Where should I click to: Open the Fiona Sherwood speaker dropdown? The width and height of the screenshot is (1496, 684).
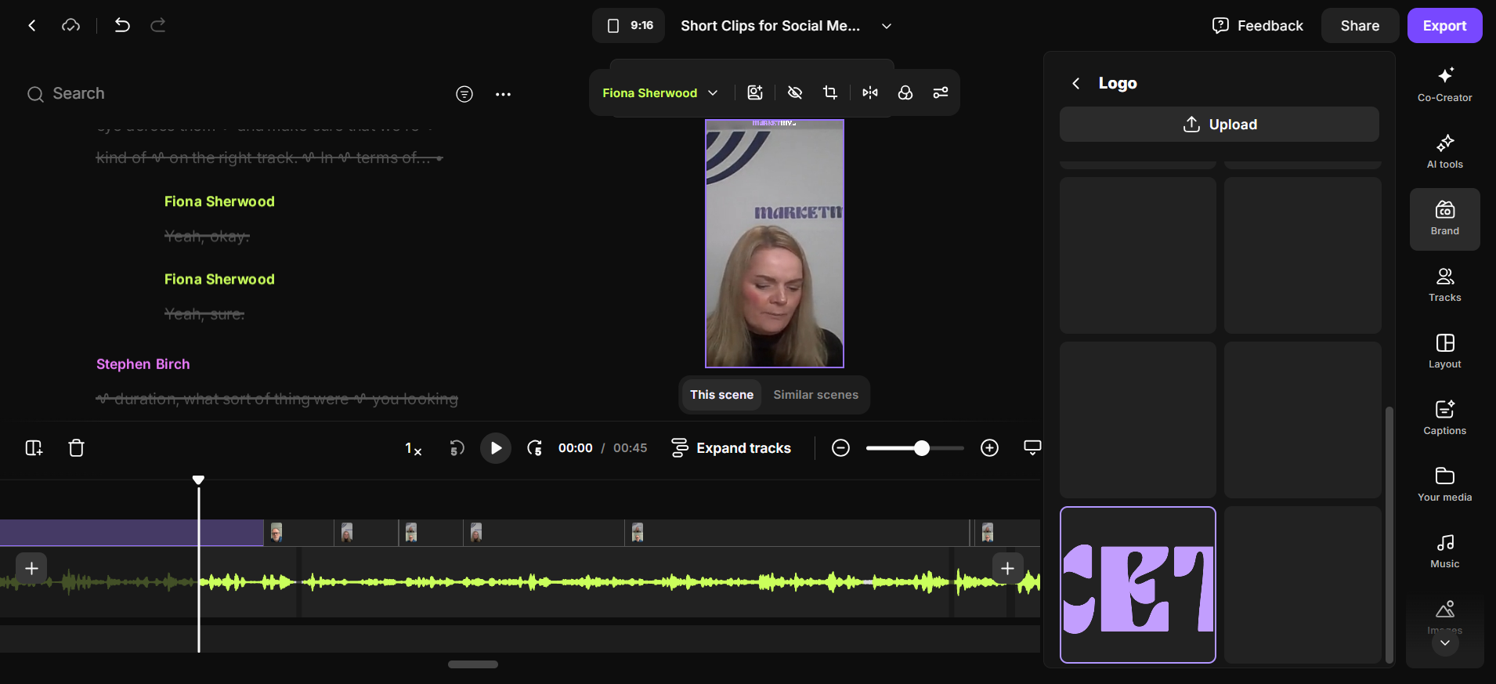(x=659, y=92)
